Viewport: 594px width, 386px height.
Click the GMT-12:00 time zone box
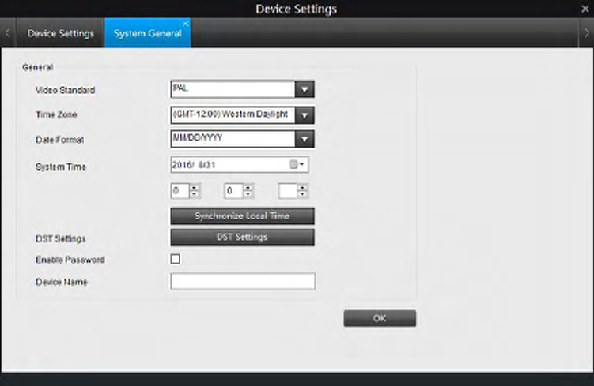[233, 115]
